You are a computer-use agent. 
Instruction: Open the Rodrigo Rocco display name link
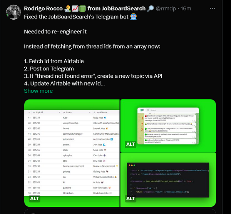pos(43,8)
